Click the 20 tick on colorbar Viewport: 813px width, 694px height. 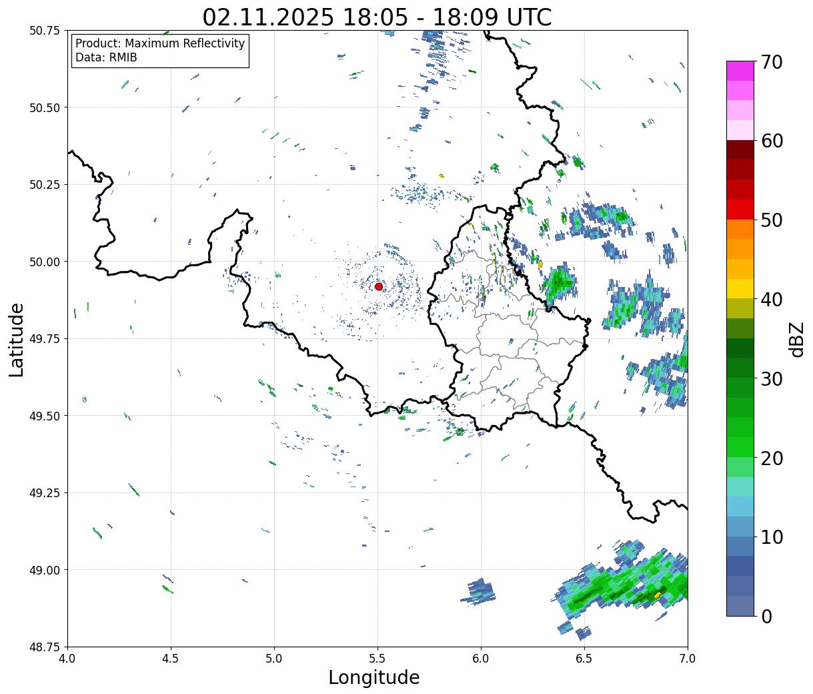(772, 458)
